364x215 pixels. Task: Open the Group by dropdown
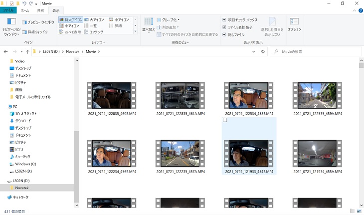coord(168,20)
